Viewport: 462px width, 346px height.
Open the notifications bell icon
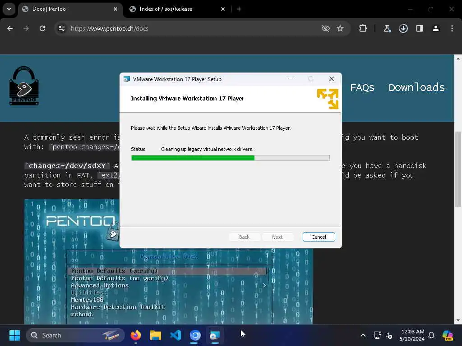(431, 335)
